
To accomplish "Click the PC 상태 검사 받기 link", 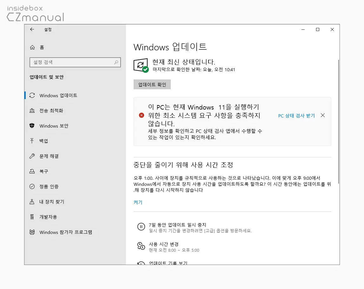I will pyautogui.click(x=296, y=116).
